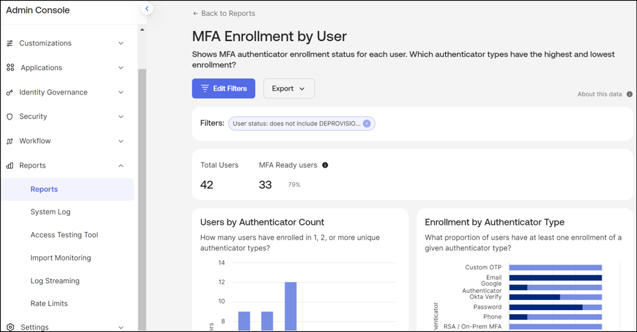The image size is (637, 332).
Task: Click the RSA / On-Prem MFA label
Action: coord(472,327)
